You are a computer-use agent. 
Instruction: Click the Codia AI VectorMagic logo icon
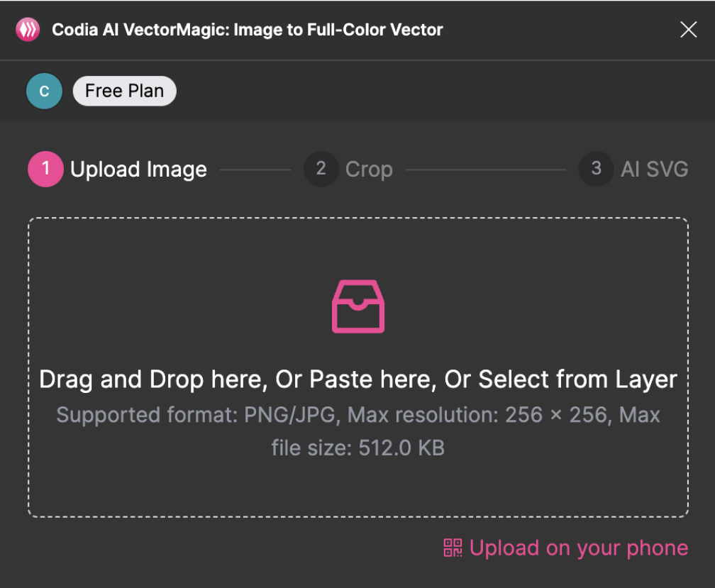tap(27, 29)
